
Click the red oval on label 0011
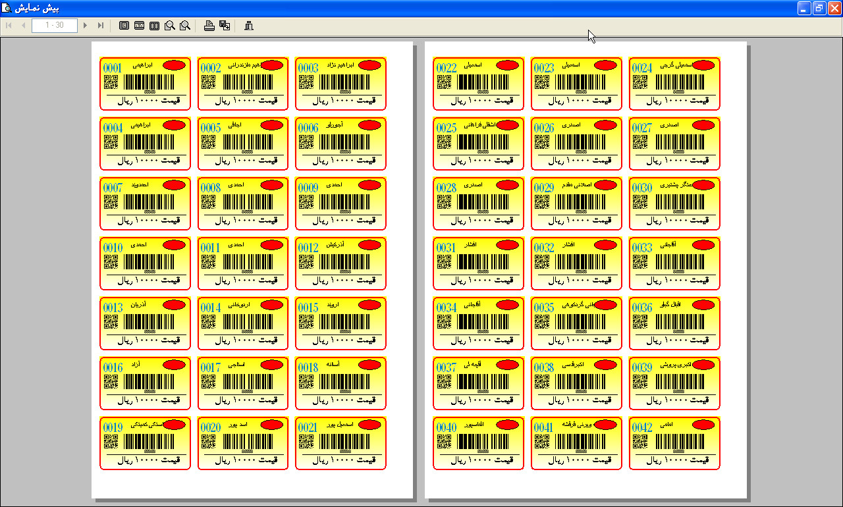click(x=272, y=245)
